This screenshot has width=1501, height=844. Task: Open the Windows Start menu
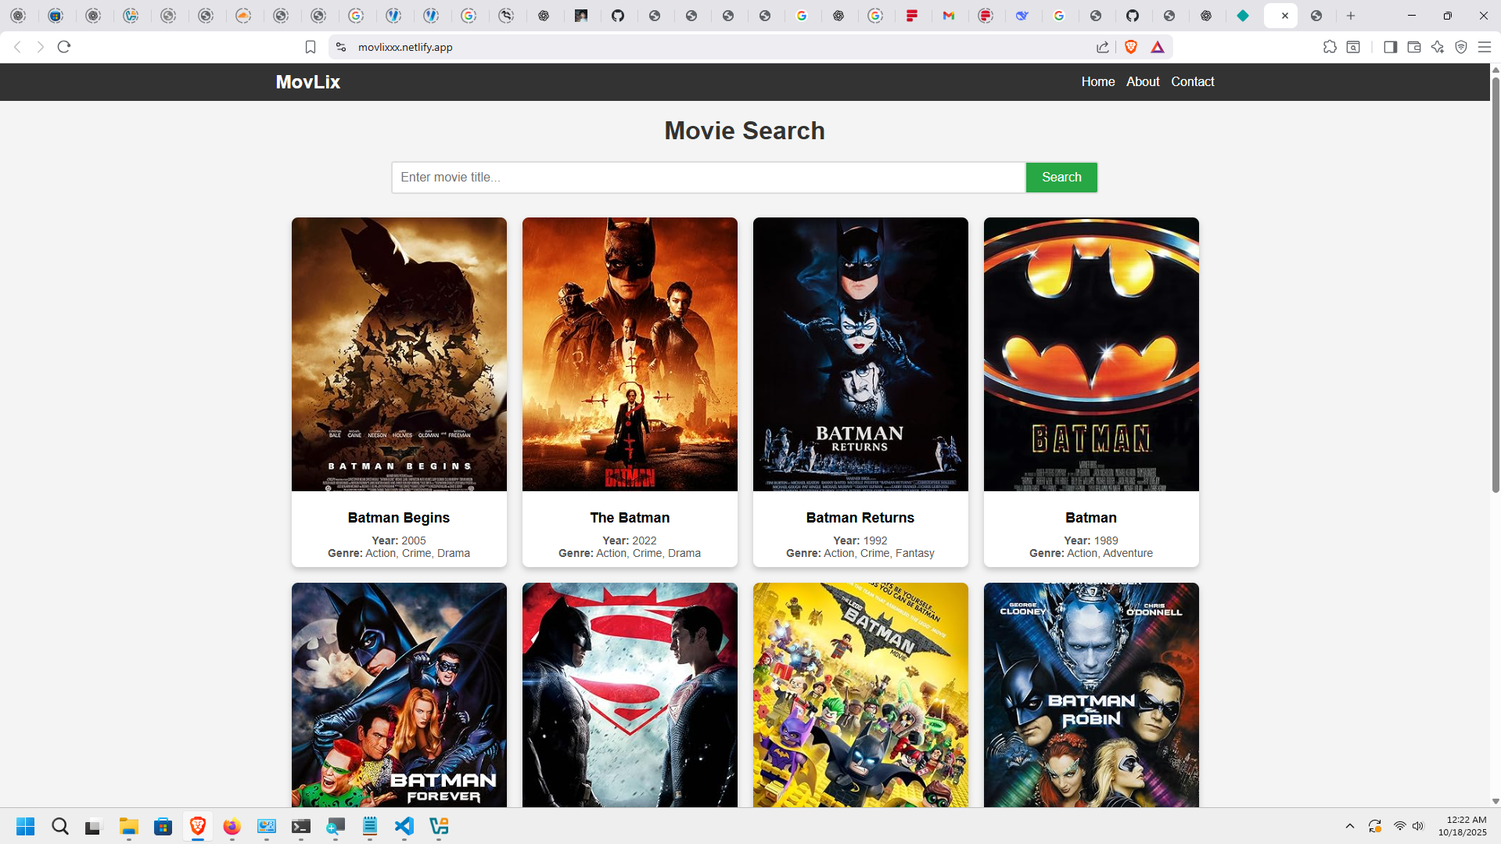coord(25,827)
